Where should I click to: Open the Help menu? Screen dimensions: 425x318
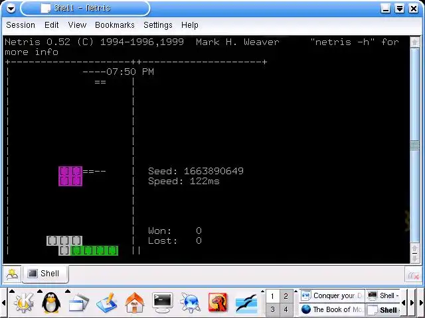[190, 25]
